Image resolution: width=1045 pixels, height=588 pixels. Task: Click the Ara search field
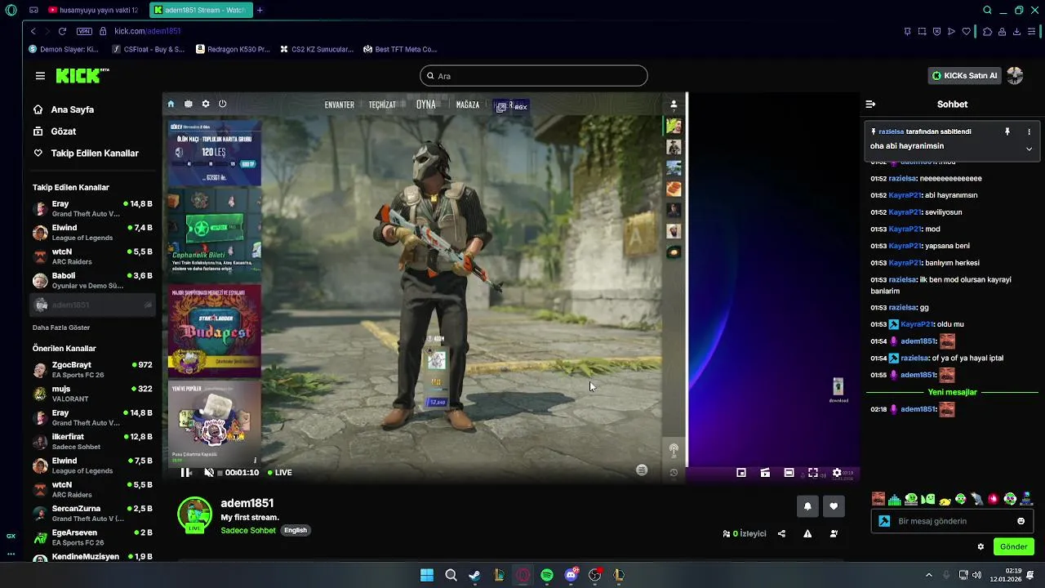[x=534, y=76]
